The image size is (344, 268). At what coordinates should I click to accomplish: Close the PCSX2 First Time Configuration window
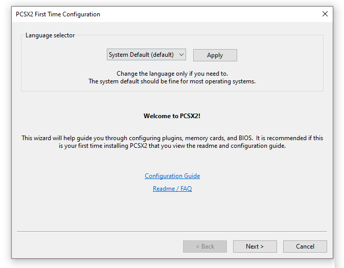(x=325, y=14)
